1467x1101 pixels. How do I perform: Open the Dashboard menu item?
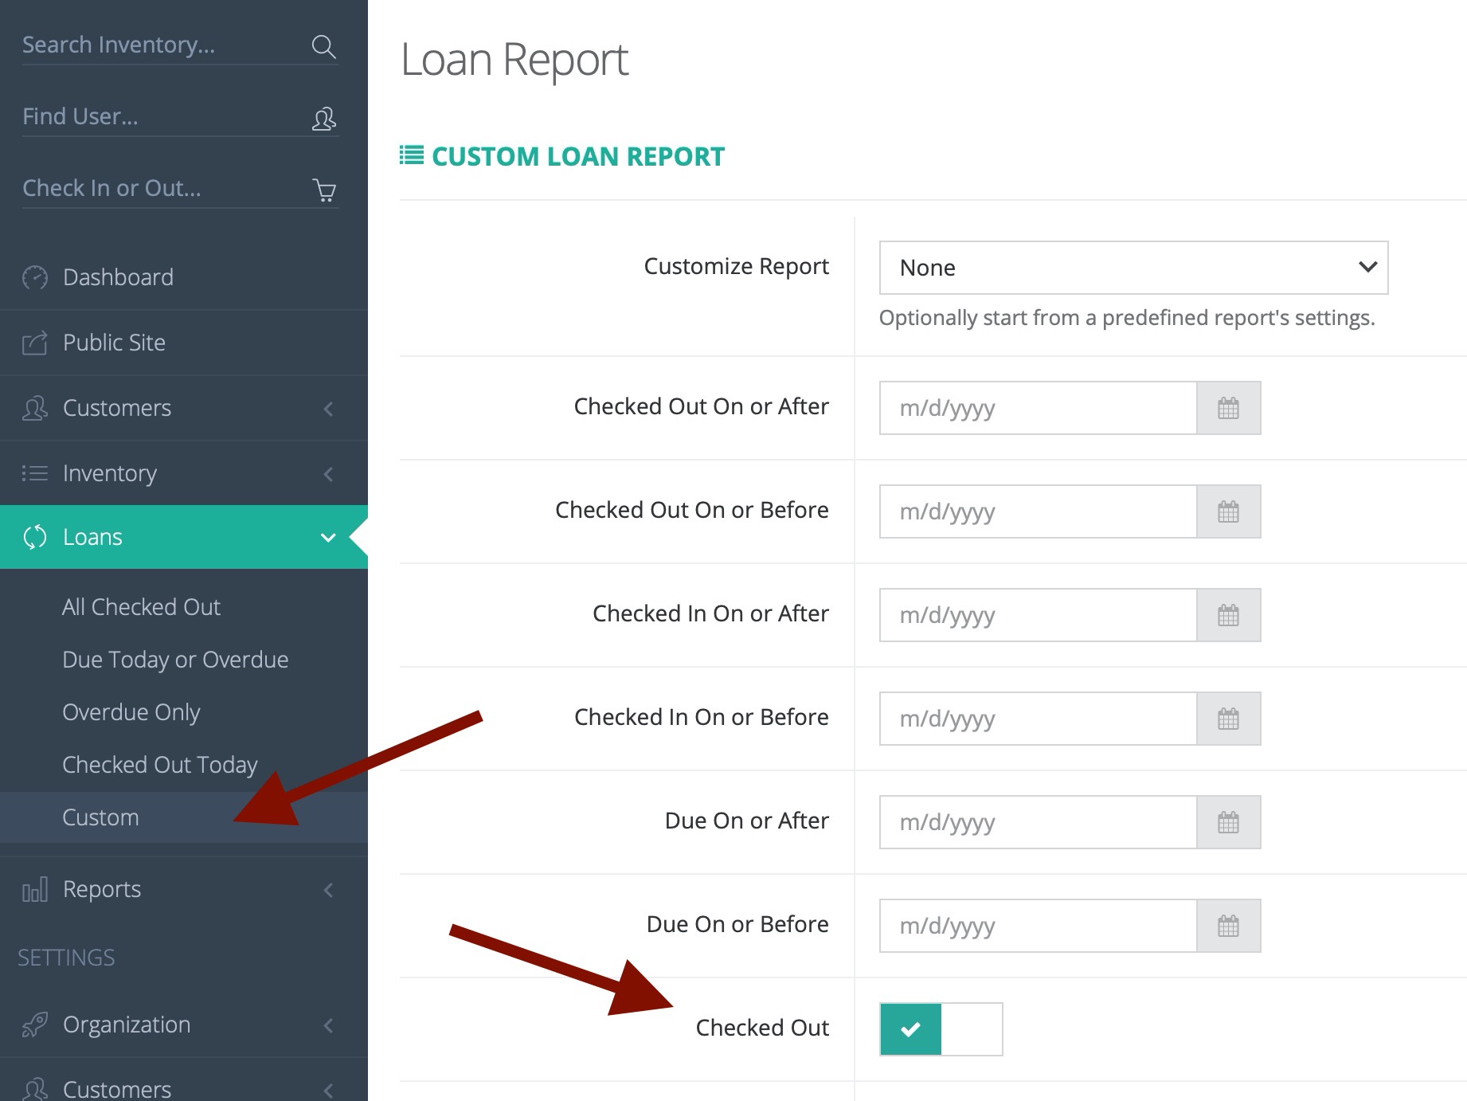tap(184, 277)
